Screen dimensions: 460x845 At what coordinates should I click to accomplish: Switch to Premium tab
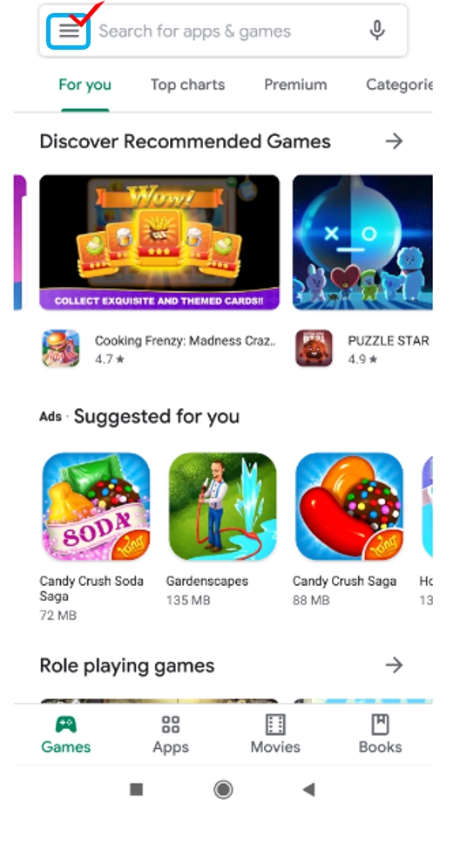(295, 85)
